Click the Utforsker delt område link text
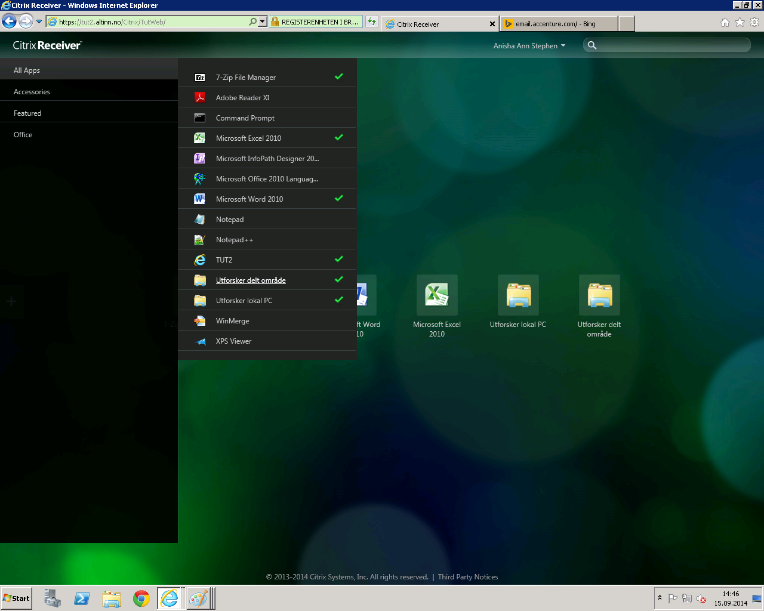 pos(251,280)
